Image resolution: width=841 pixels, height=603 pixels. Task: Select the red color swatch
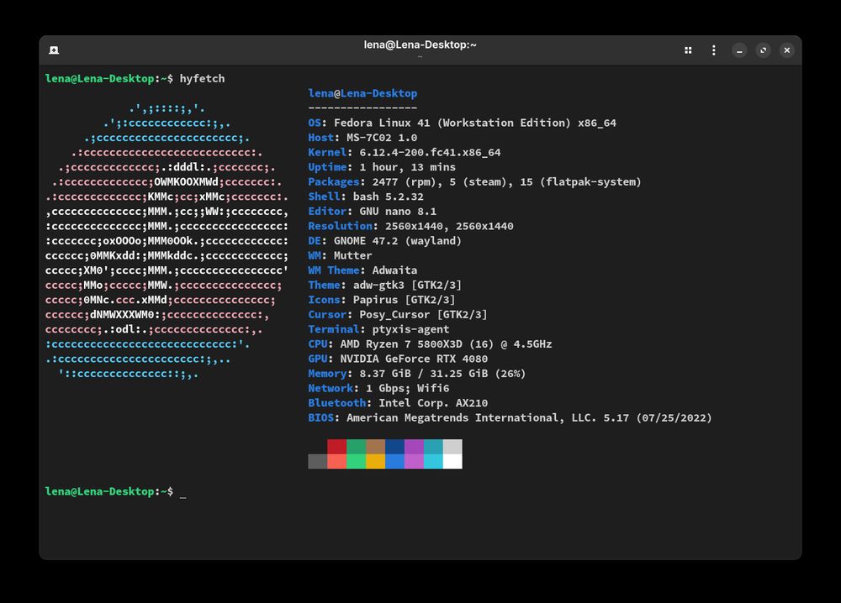click(336, 446)
